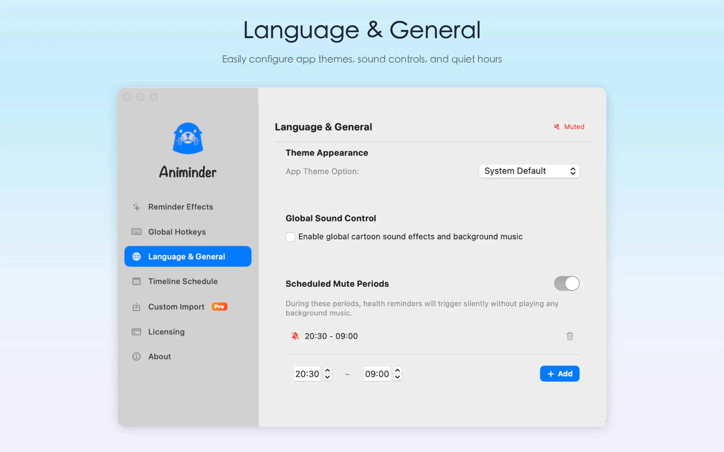The height and width of the screenshot is (452, 724).
Task: Open Custom Import section
Action: pyautogui.click(x=188, y=307)
